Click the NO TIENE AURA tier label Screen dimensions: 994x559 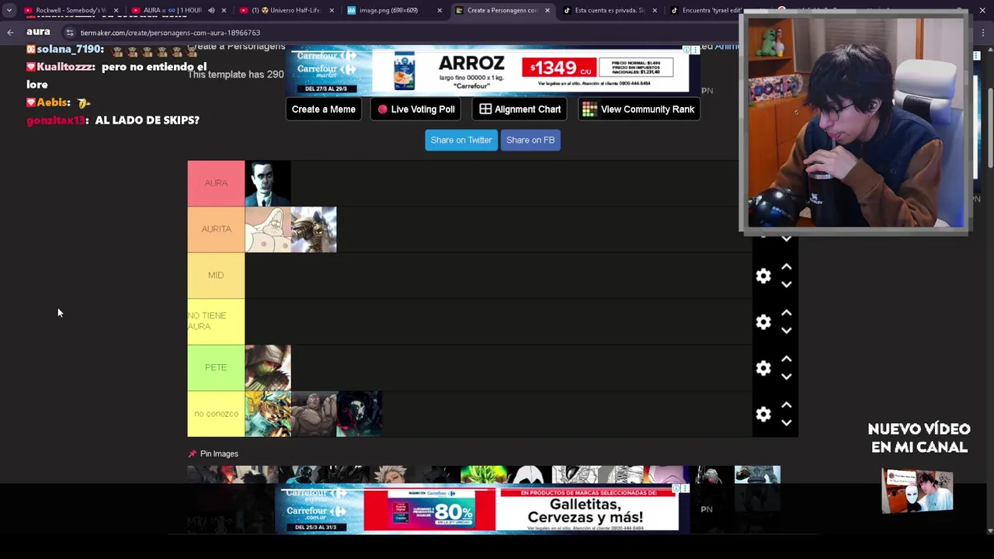click(x=216, y=321)
